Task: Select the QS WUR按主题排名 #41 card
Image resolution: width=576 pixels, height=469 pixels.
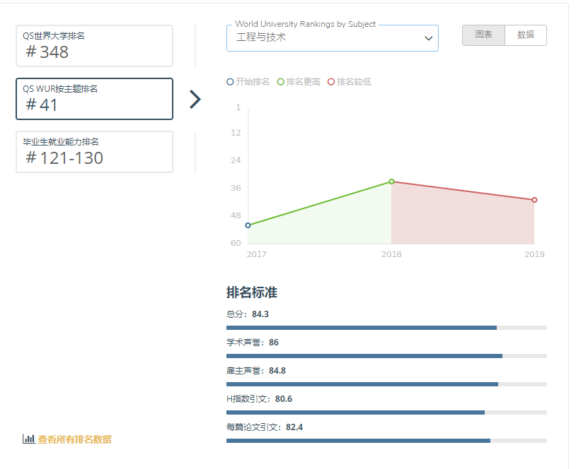Action: [94, 99]
